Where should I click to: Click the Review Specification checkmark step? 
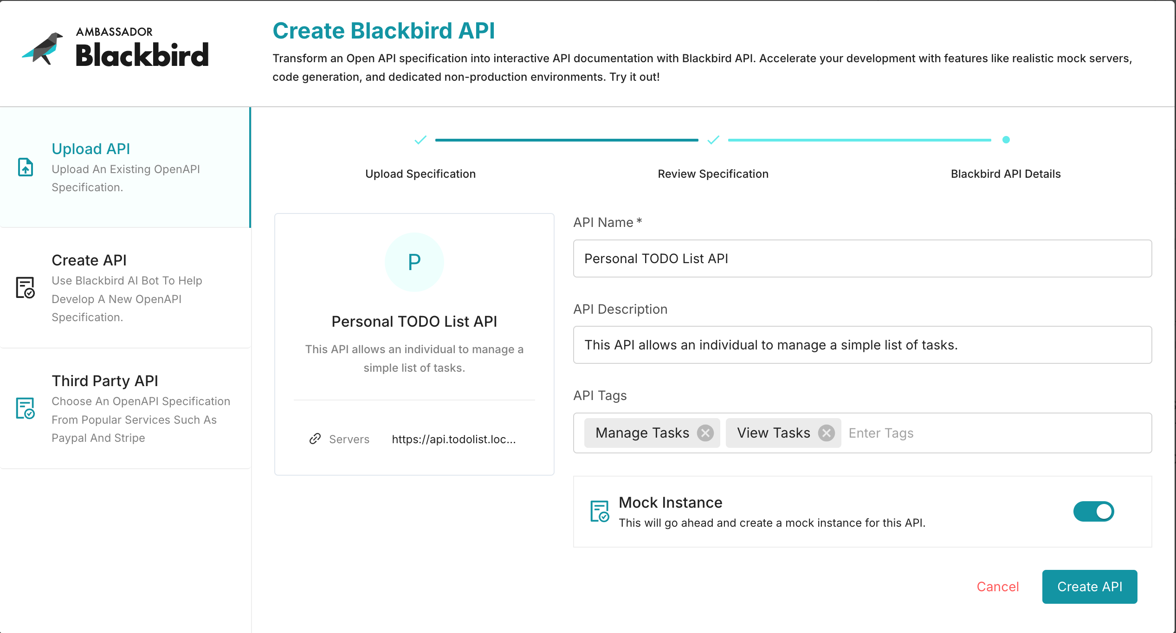tap(713, 140)
